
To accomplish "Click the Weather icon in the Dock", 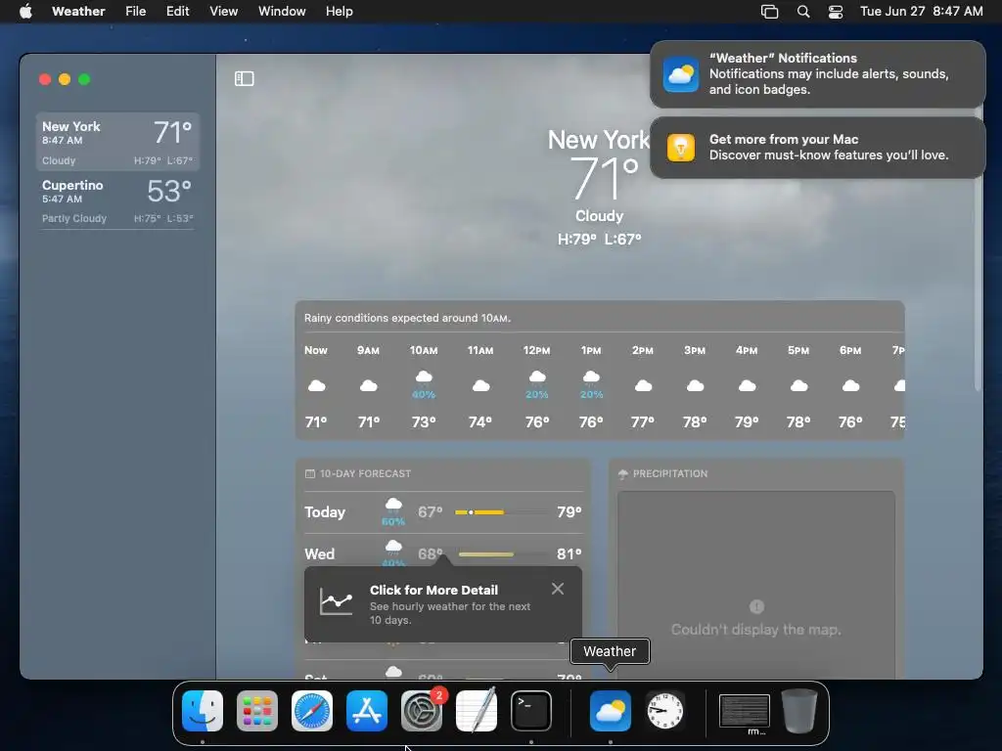I will pos(611,711).
